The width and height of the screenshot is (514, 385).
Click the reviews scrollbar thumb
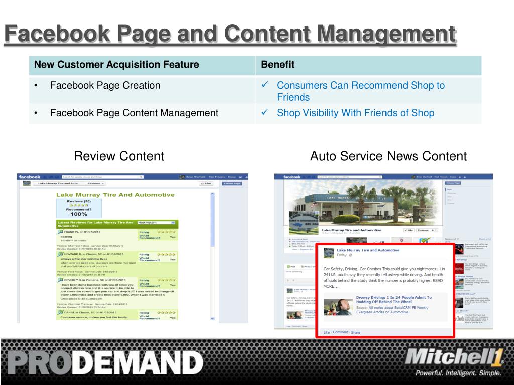212,220
